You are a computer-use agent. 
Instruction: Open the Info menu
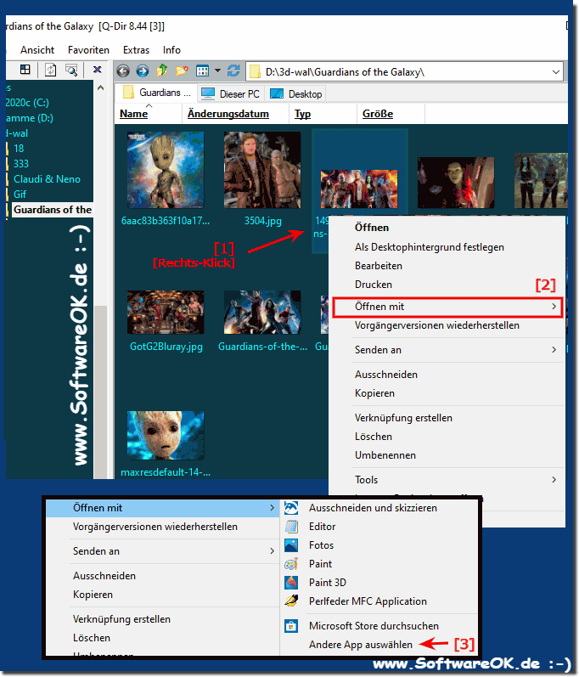coord(171,50)
